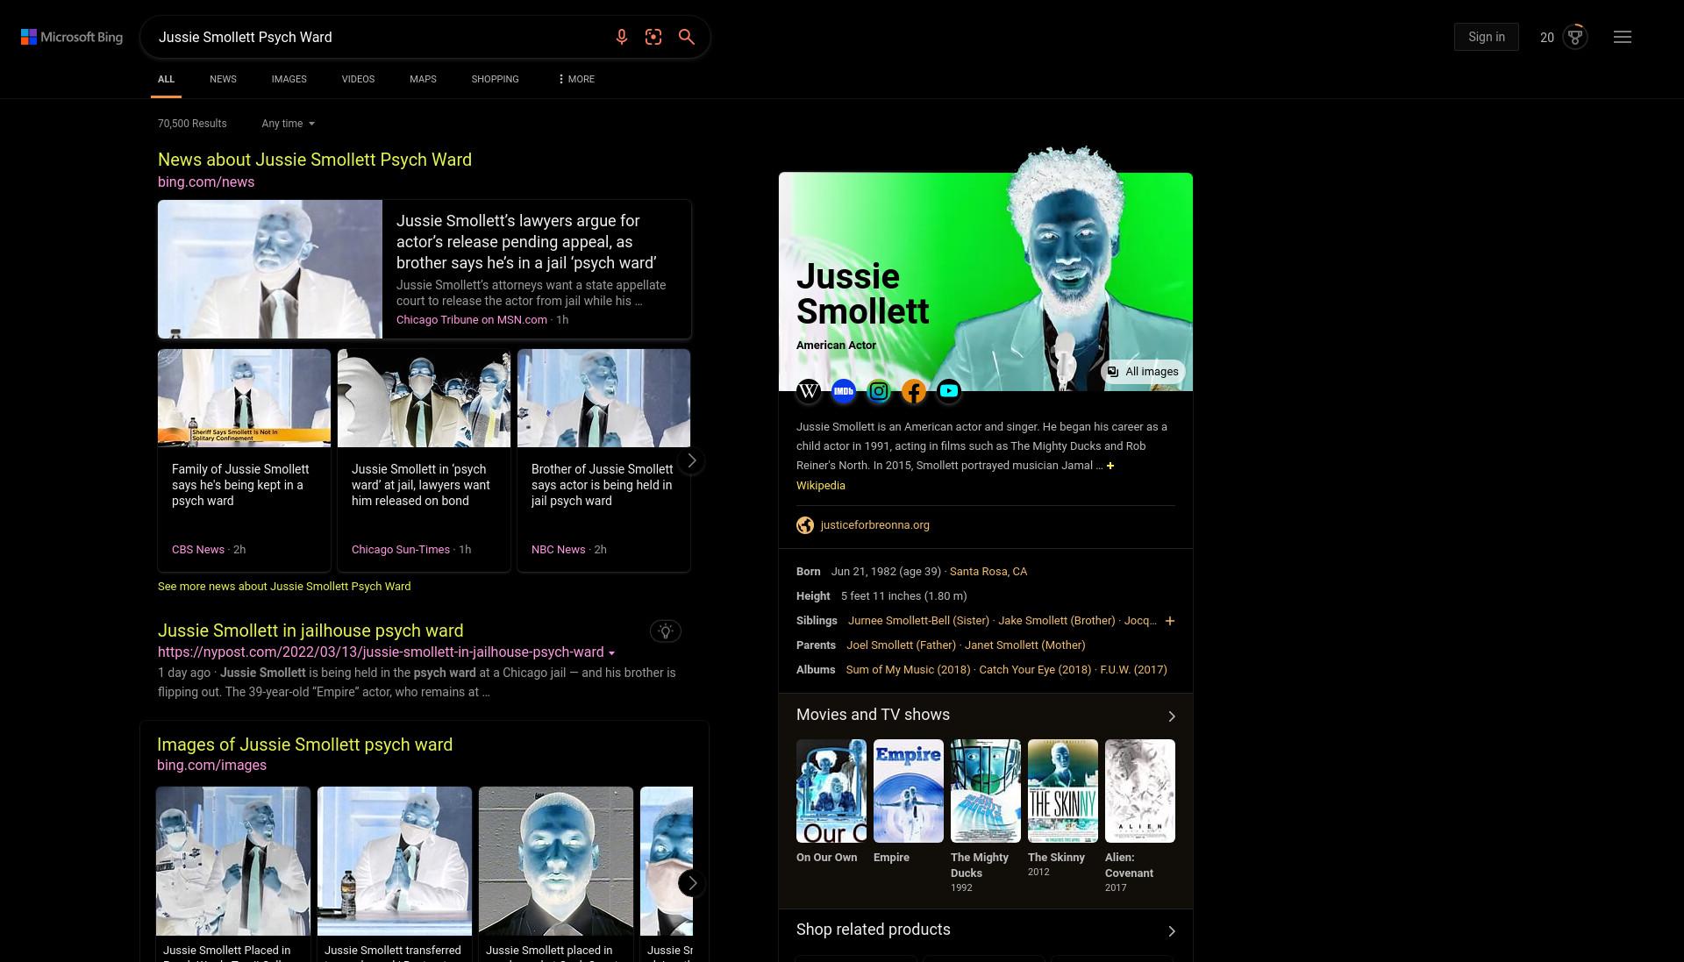Open CBS News family article card

pyautogui.click(x=244, y=460)
